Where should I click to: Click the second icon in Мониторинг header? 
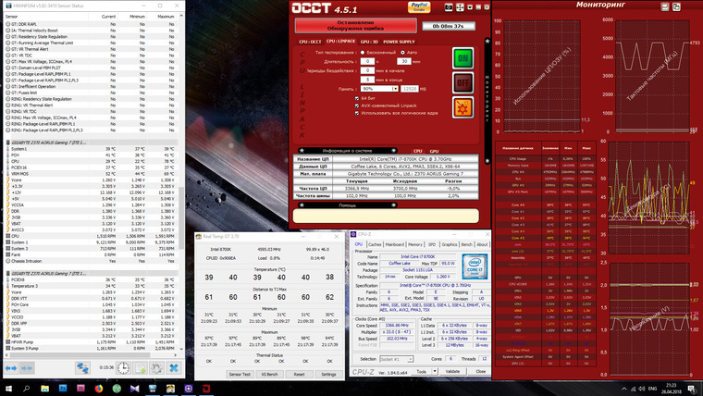pyautogui.click(x=676, y=6)
